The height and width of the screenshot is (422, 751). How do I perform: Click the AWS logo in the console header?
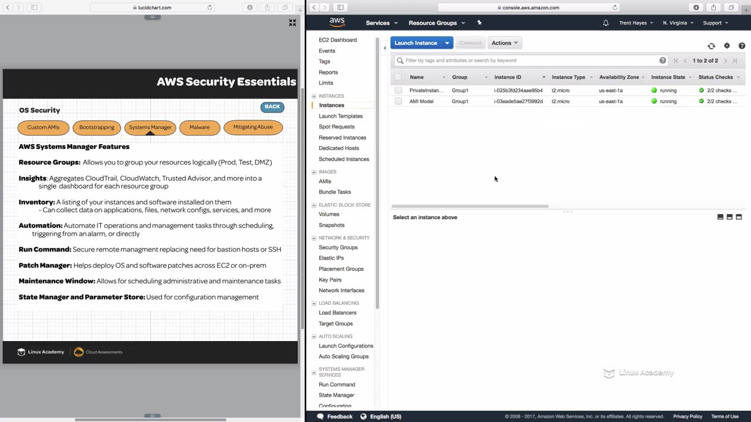(x=337, y=22)
